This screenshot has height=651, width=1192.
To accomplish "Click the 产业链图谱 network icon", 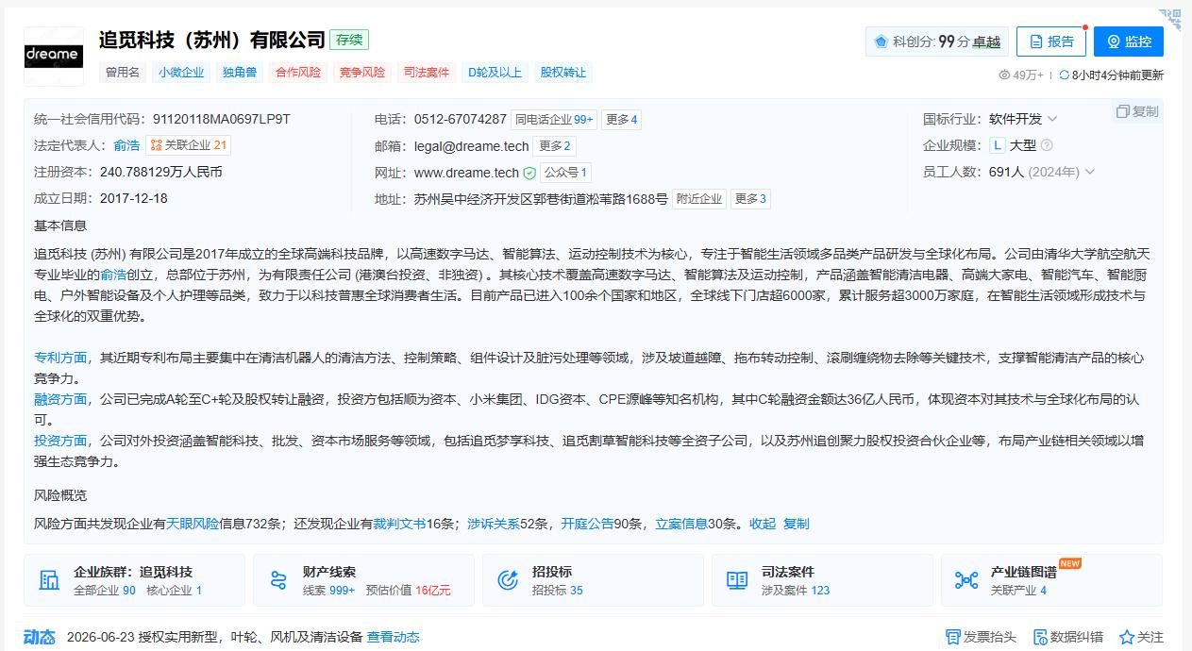I will pyautogui.click(x=966, y=580).
